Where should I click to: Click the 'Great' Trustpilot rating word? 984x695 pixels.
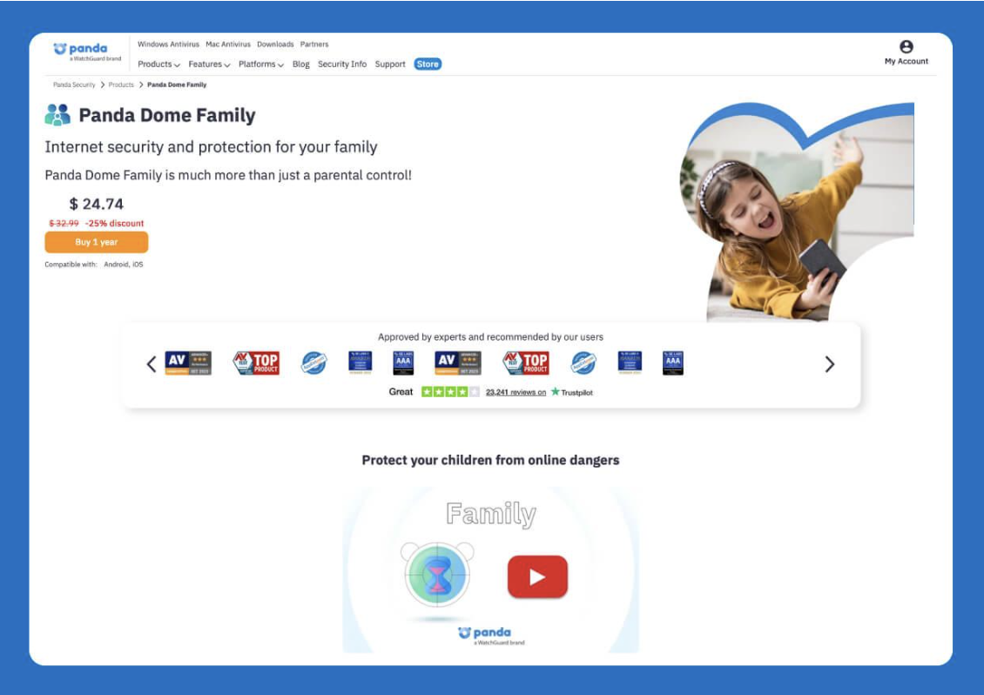[x=401, y=392]
